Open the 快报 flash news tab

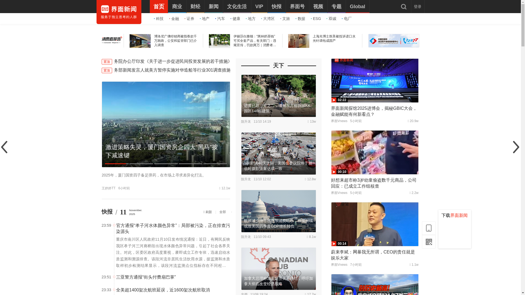[277, 7]
